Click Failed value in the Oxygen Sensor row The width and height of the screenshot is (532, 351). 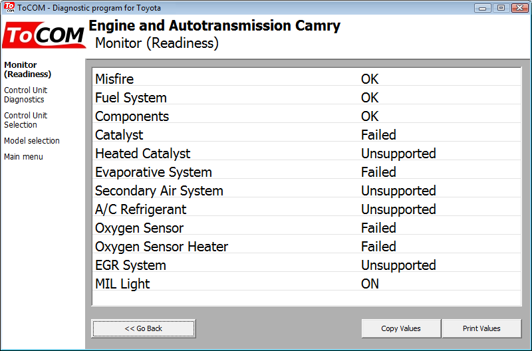378,228
